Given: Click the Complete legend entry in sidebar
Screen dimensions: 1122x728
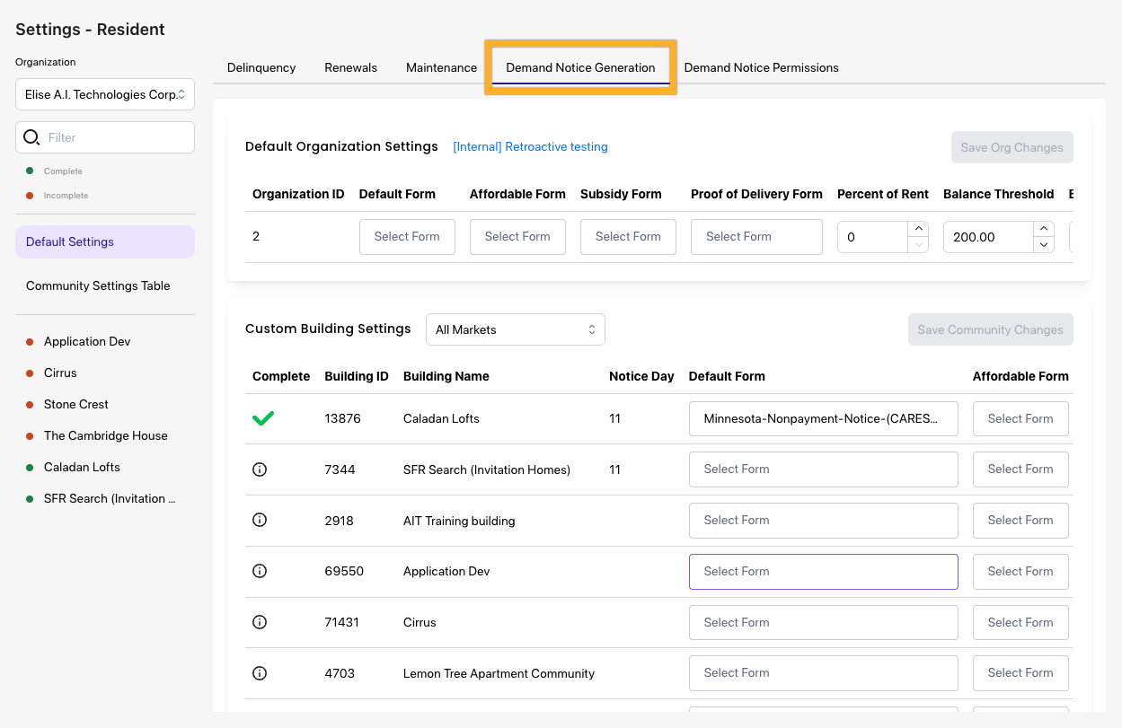Looking at the screenshot, I should 63,171.
